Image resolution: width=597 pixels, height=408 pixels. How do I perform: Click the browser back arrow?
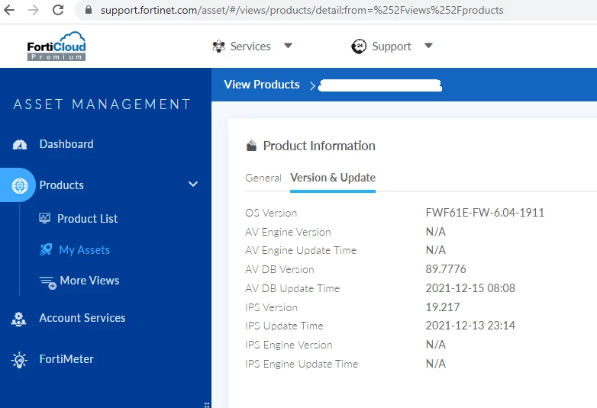coord(8,10)
